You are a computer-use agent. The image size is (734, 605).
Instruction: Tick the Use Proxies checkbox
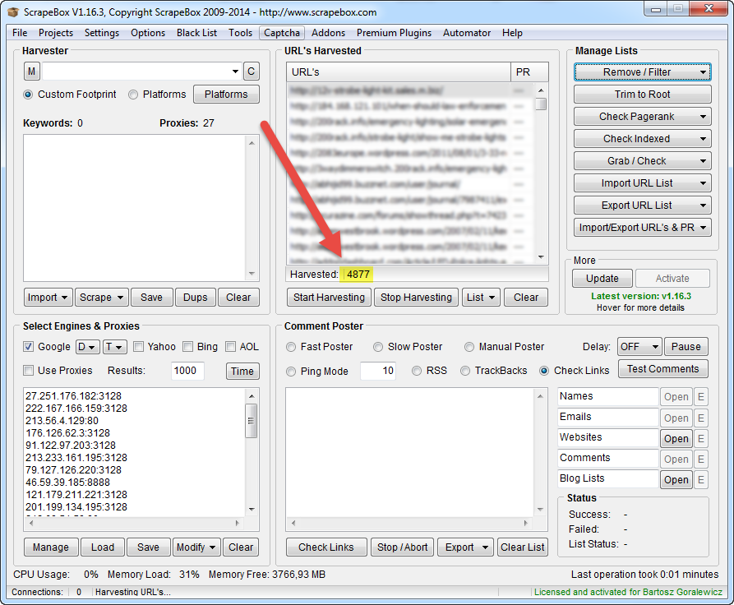(29, 371)
